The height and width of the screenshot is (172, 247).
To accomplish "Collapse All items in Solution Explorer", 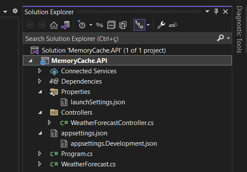I will (x=111, y=25).
